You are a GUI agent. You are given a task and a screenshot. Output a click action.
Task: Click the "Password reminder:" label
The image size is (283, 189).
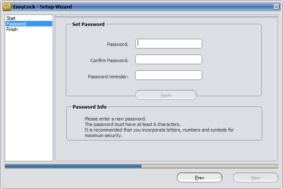point(108,77)
